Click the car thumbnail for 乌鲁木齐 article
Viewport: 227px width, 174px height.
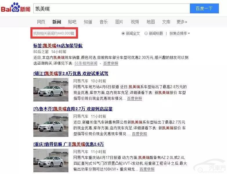tap(51, 125)
